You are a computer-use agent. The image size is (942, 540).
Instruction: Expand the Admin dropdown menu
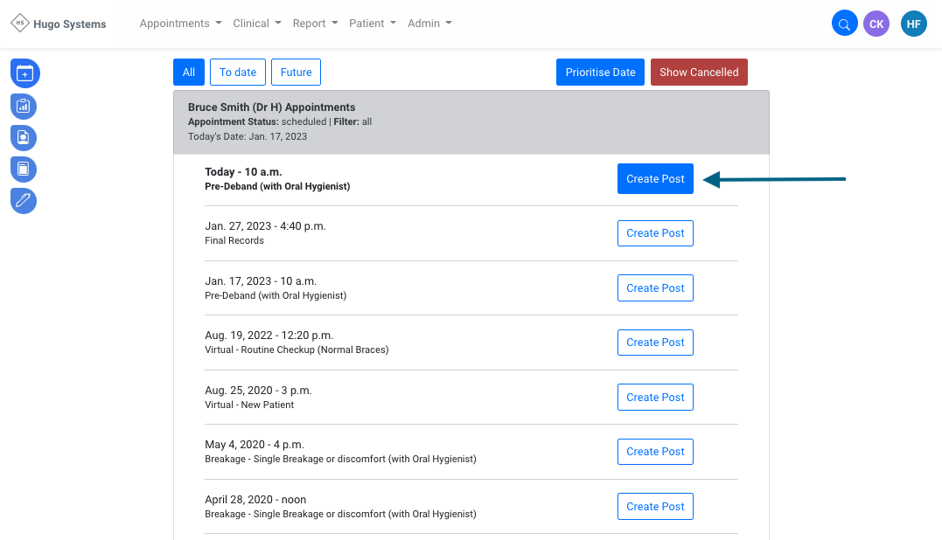pyautogui.click(x=429, y=24)
